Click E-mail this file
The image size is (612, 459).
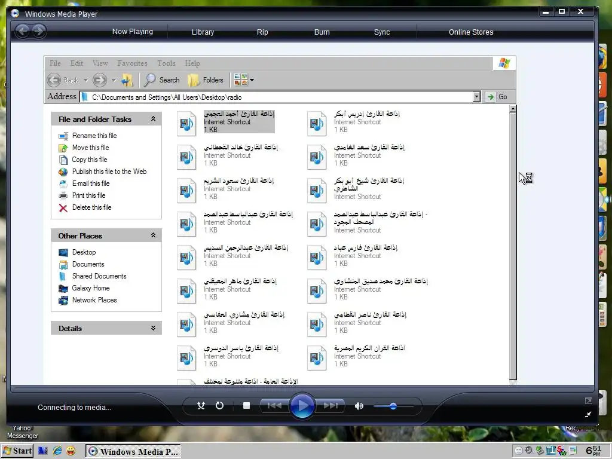[x=91, y=183]
